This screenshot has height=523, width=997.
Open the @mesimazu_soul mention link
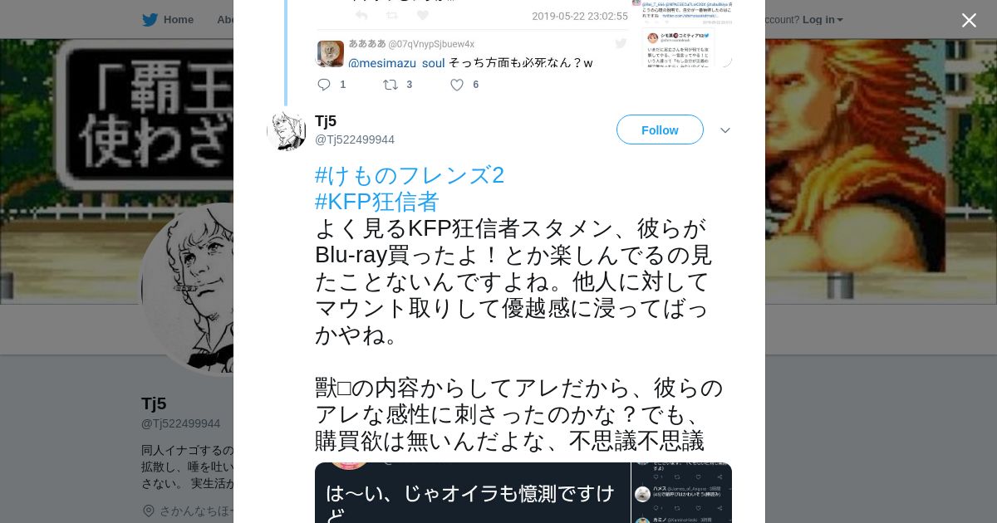[396, 63]
